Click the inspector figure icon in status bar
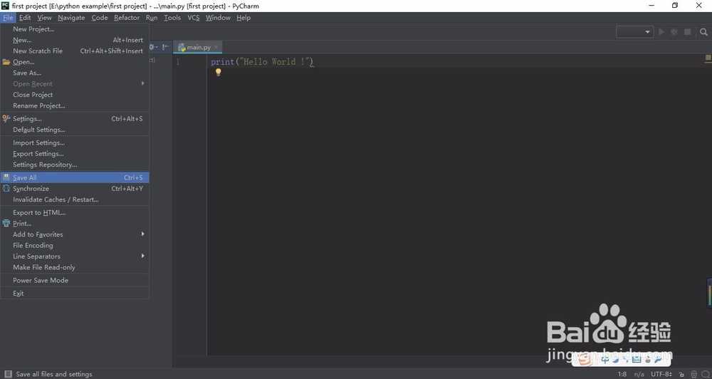712x379 pixels. tap(693, 375)
